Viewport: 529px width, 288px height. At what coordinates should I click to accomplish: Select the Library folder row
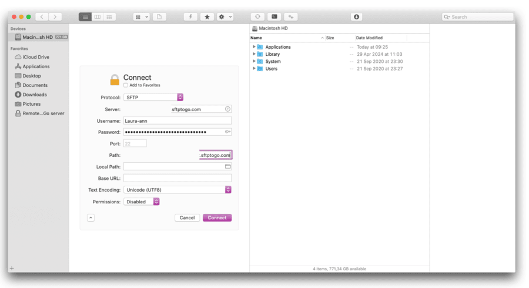click(339, 54)
